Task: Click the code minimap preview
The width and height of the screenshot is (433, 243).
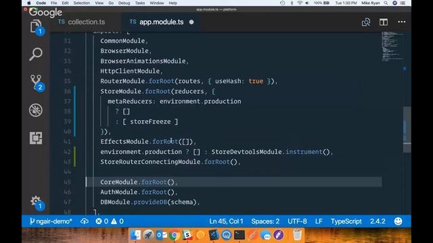Action: point(392,47)
